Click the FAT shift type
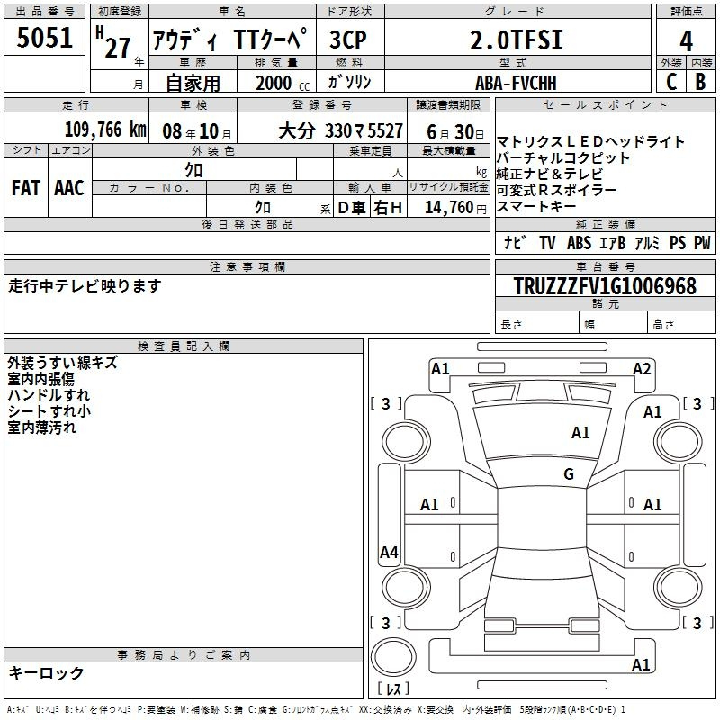Viewport: 720px width, 720px height. click(x=26, y=188)
